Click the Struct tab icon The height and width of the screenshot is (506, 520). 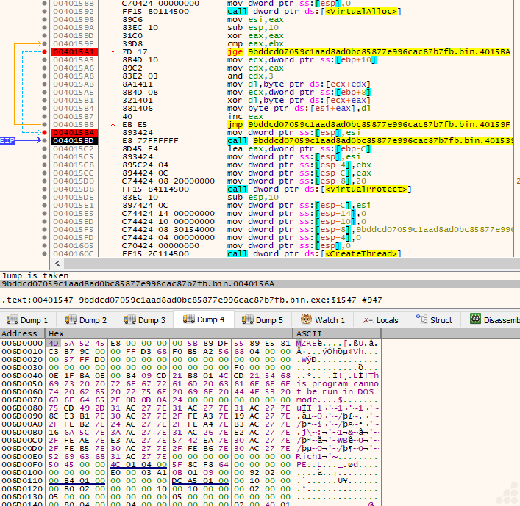[421, 319]
